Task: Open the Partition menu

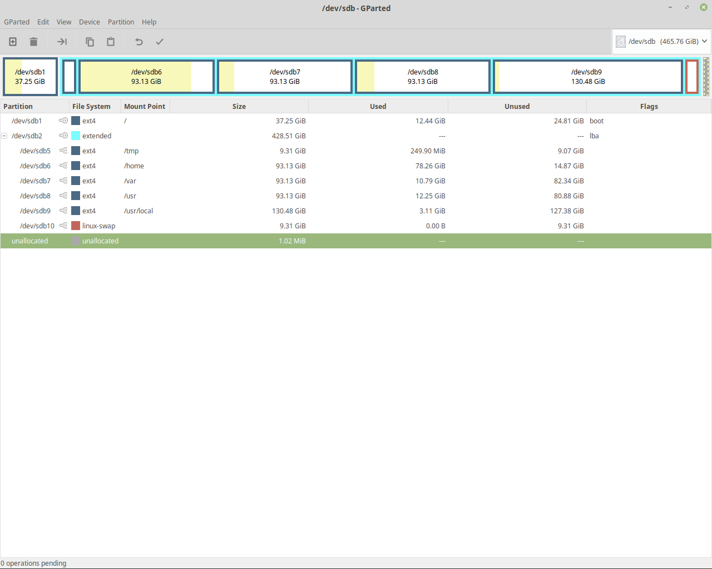Action: pos(121,22)
